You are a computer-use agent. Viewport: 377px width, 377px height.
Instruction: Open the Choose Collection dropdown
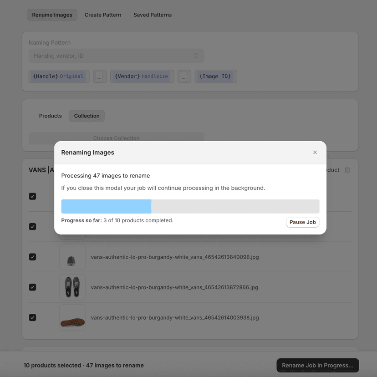(x=116, y=138)
